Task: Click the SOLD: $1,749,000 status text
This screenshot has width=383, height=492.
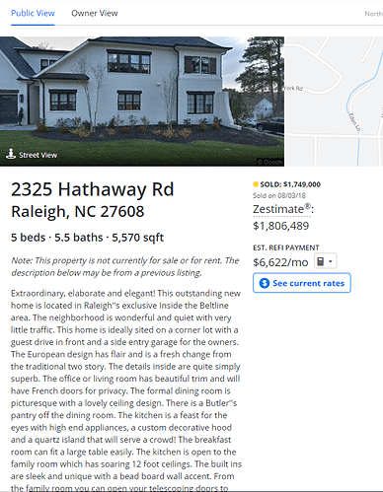Action: (290, 184)
